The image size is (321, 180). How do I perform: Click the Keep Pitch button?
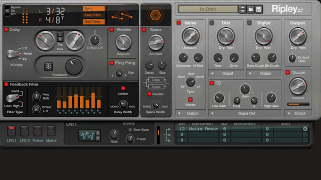pyautogui.click(x=94, y=15)
